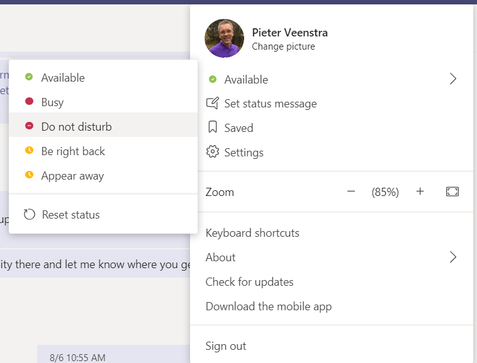Toggle full screen icon beside Zoom
The image size is (477, 363).
tap(452, 192)
